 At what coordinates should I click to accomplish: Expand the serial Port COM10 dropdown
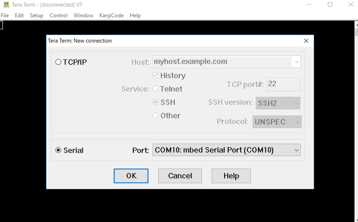(296, 150)
